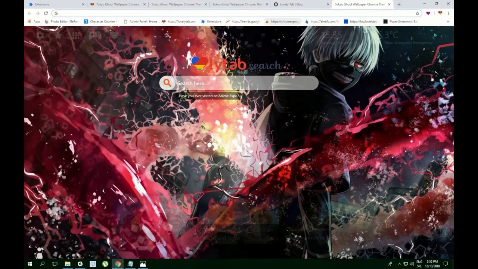Open the People icon in system tray

(x=390, y=264)
